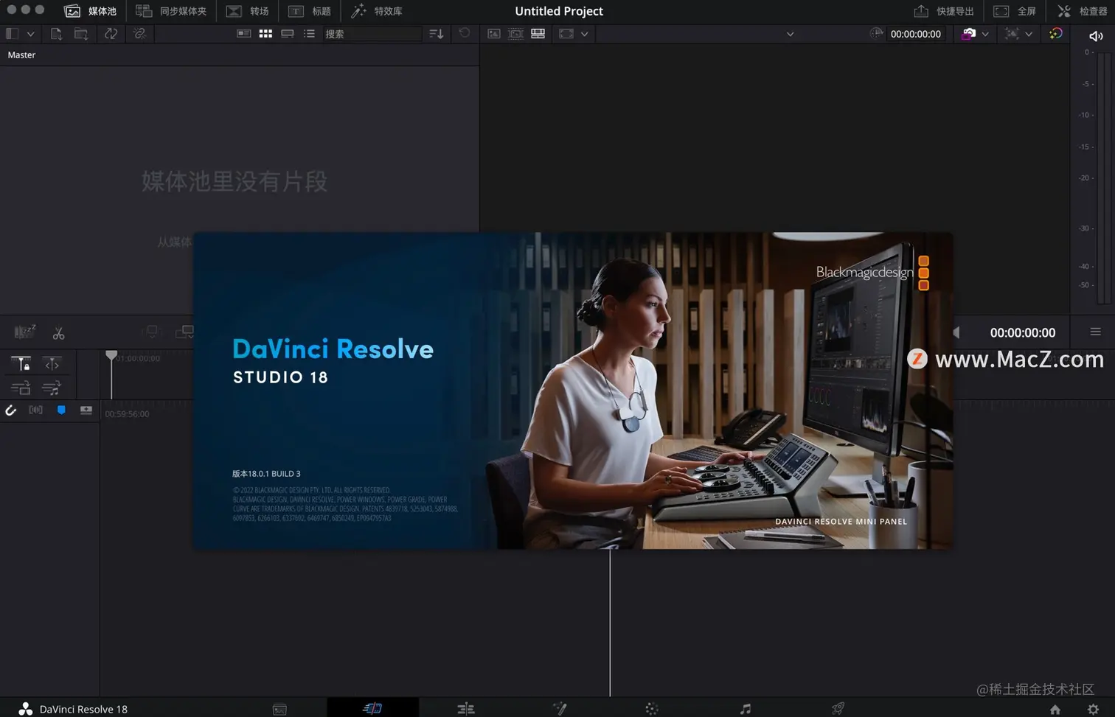
Task: Switch to the Fusion page icon
Action: (x=560, y=709)
